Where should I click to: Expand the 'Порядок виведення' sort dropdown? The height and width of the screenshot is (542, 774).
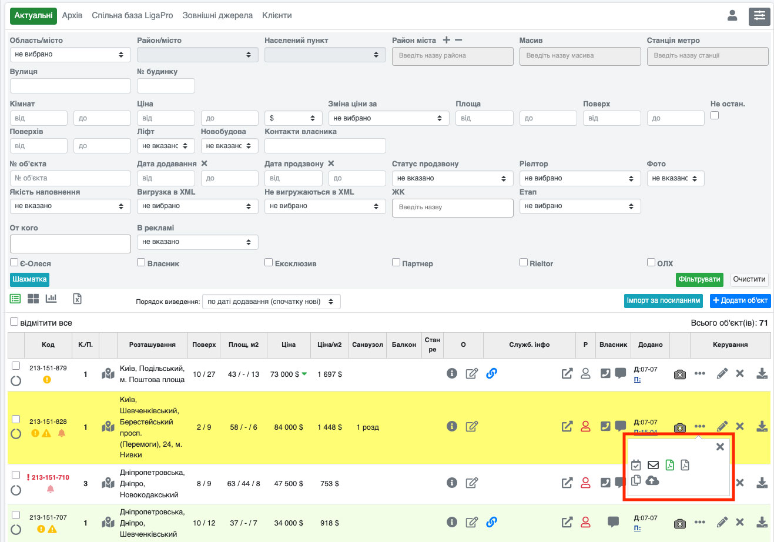pyautogui.click(x=271, y=302)
